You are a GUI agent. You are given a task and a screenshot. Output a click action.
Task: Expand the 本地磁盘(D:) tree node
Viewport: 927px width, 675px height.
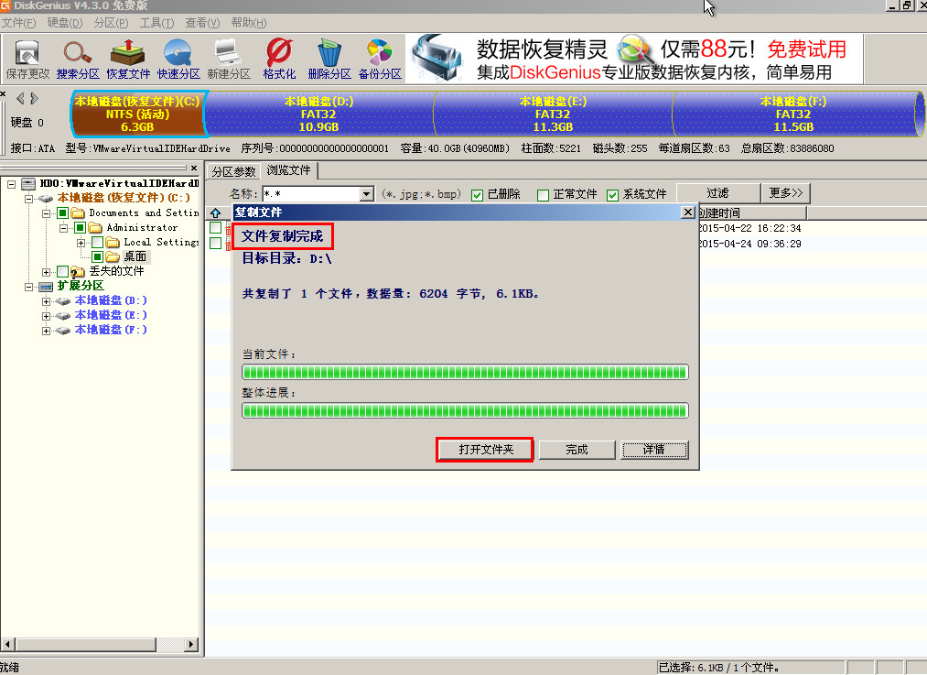47,300
